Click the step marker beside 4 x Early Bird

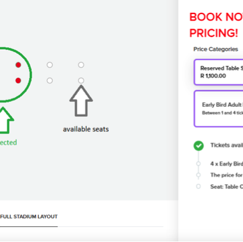point(199,164)
